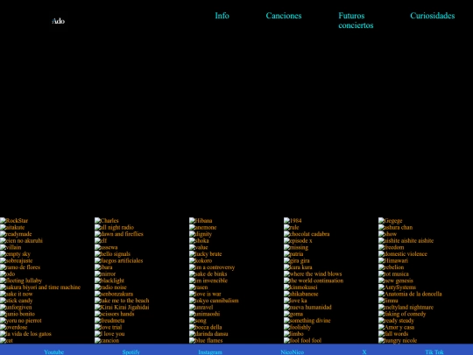Select the stick candy entry
The width and height of the screenshot is (473, 355).
[17, 301]
